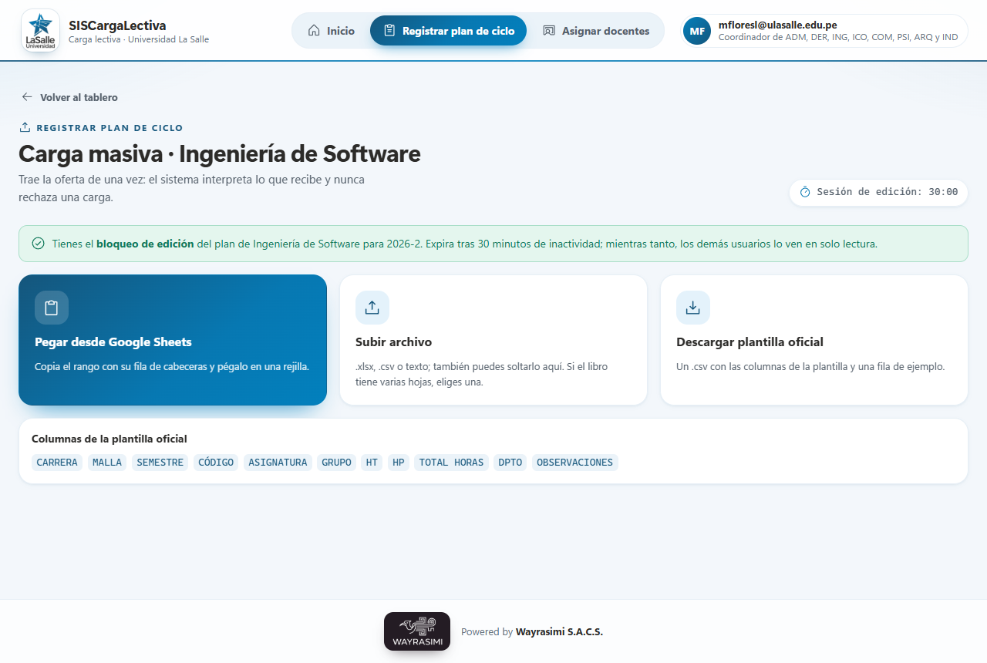Click the GRUPO column chip
Viewport: 987px width, 663px height.
[336, 463]
